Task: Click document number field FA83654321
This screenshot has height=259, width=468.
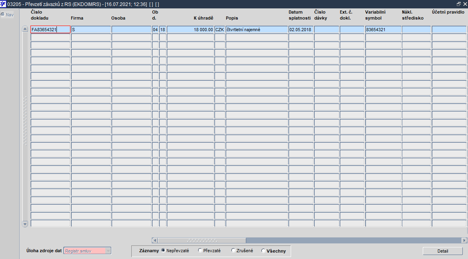Action: pos(50,30)
